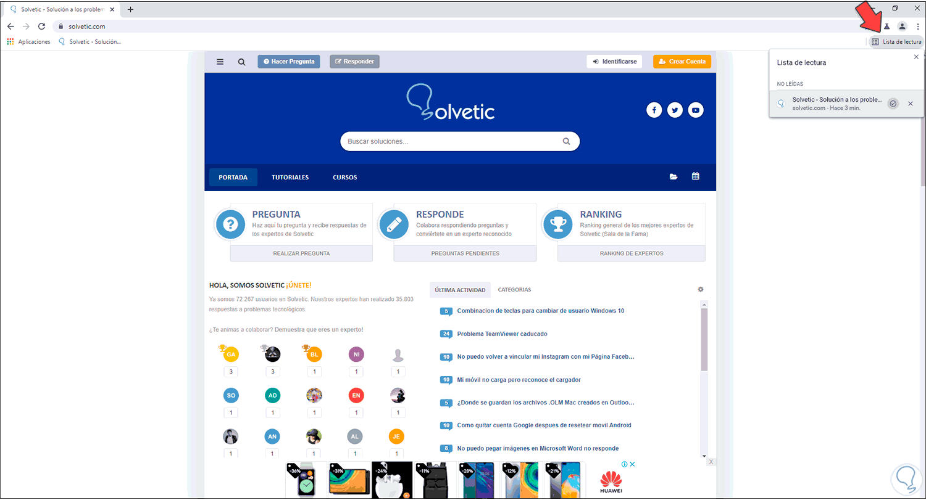Click the activity list scrollbar thumb
Viewport: 926px width, 500px height.
(704, 339)
